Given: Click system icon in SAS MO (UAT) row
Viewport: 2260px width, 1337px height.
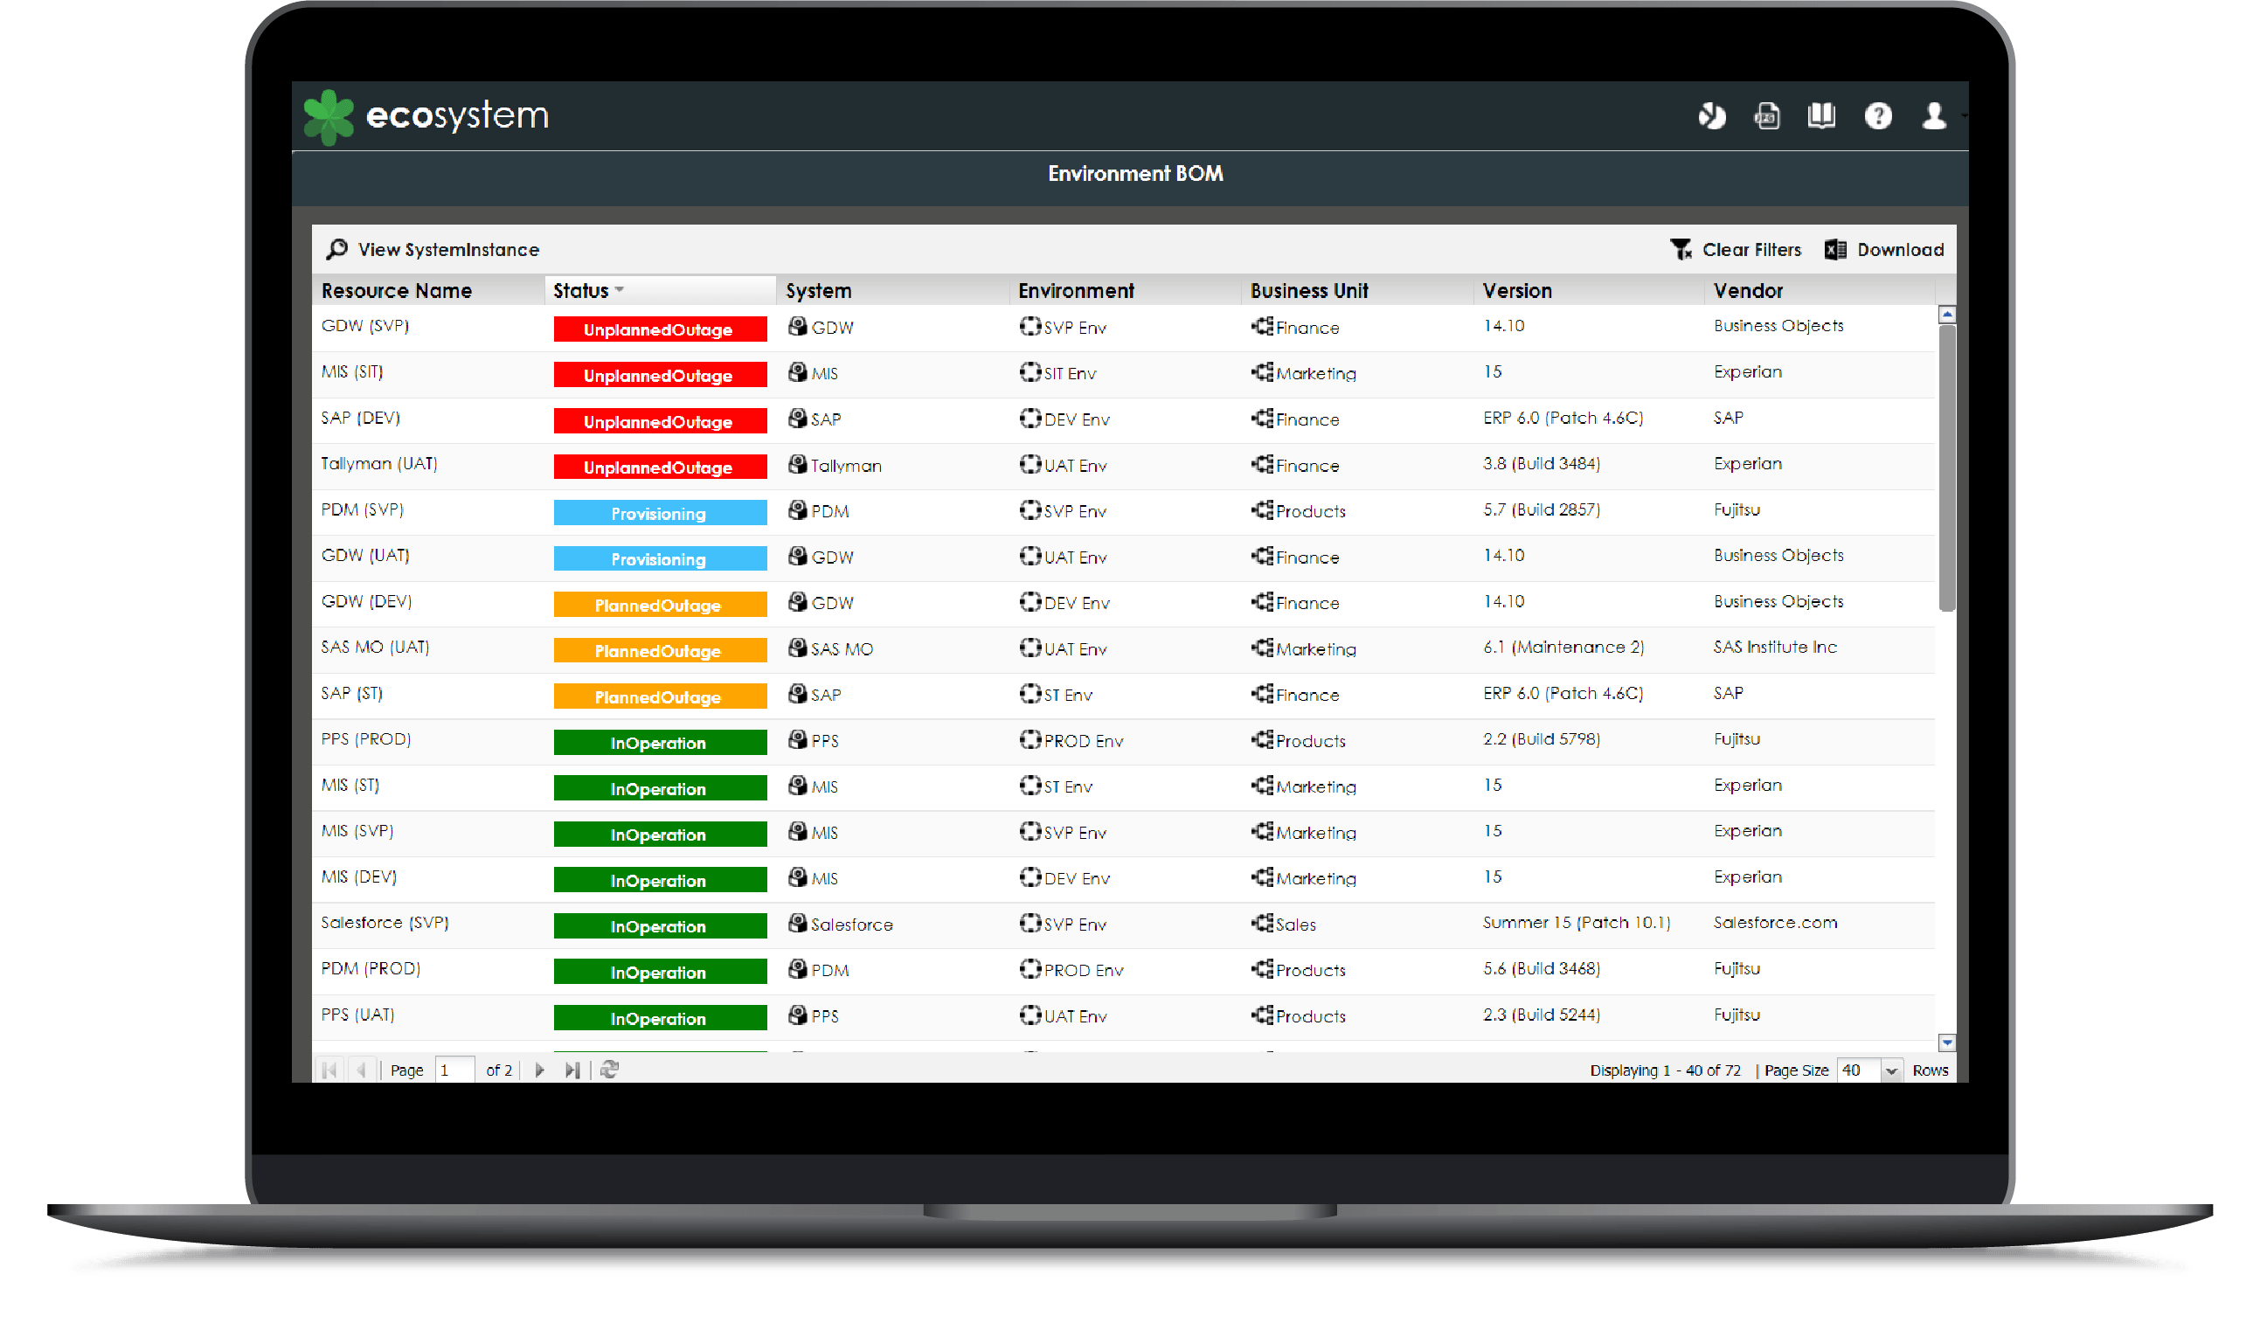Looking at the screenshot, I should [x=797, y=648].
